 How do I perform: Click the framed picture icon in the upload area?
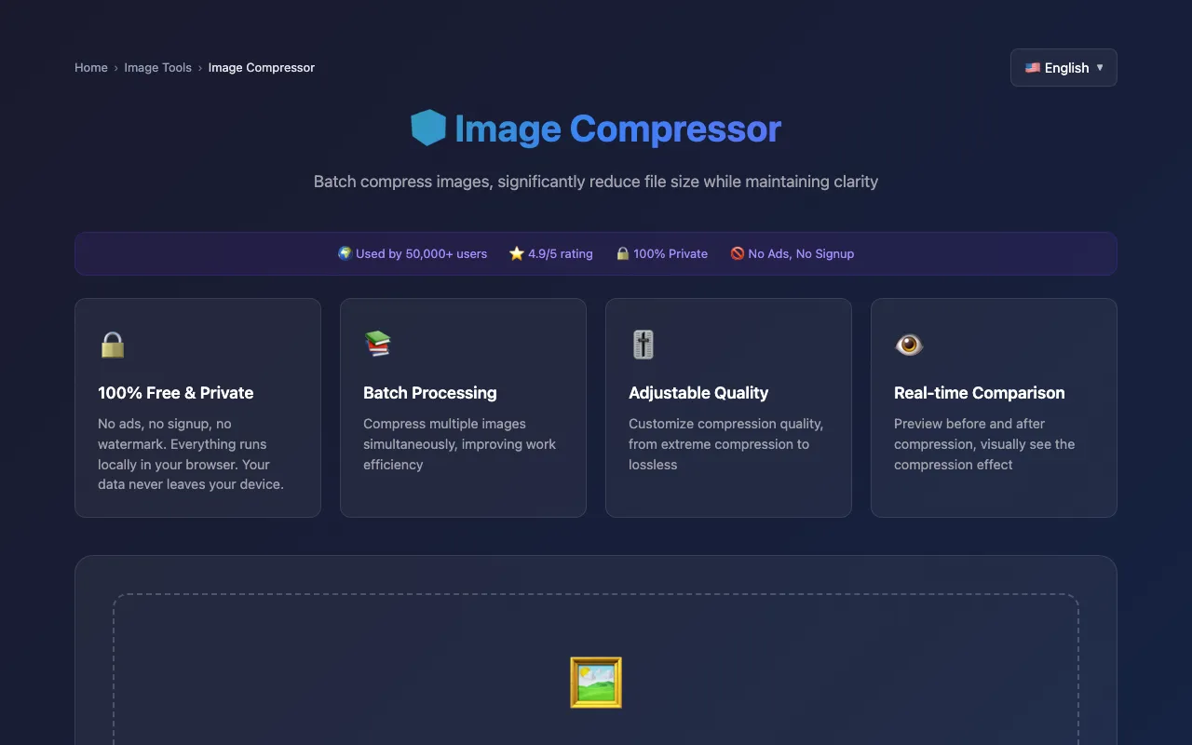[596, 683]
